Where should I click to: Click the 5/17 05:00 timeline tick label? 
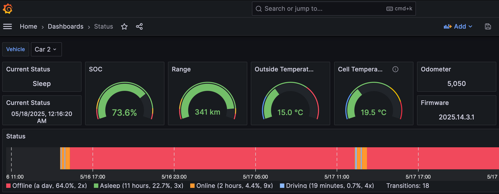[x=255, y=177]
